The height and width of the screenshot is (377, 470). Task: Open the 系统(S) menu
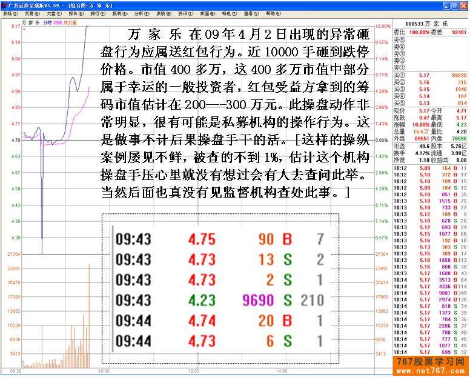[10, 13]
